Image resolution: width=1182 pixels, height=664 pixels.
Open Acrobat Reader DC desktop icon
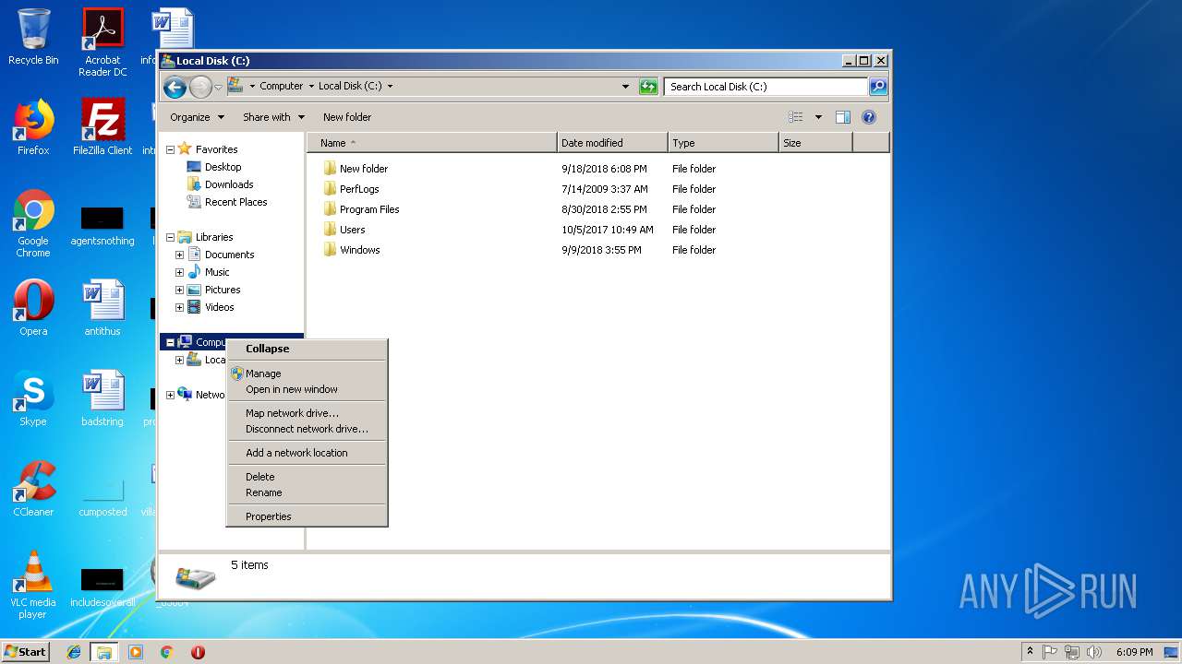click(x=103, y=42)
